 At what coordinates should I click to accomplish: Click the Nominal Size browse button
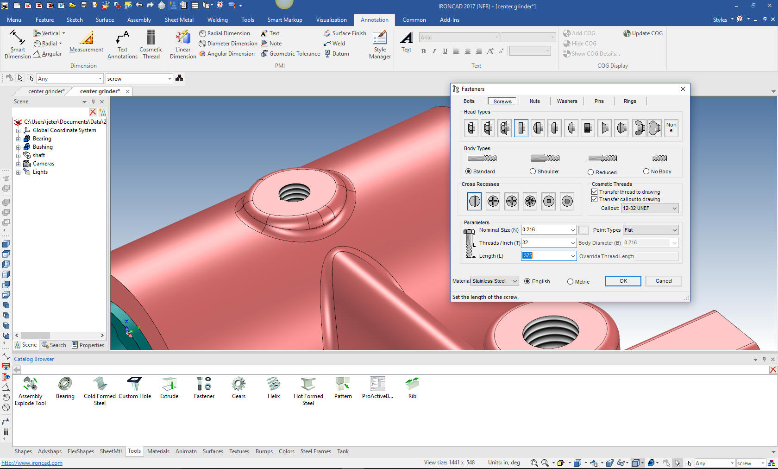click(x=583, y=230)
